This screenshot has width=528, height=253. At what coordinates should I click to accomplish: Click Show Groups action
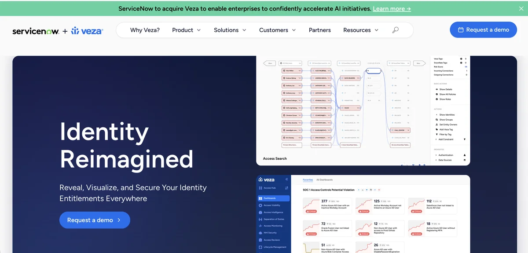point(444,120)
